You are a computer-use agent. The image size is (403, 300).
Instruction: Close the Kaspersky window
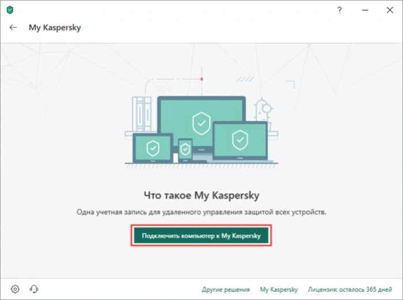tap(390, 10)
